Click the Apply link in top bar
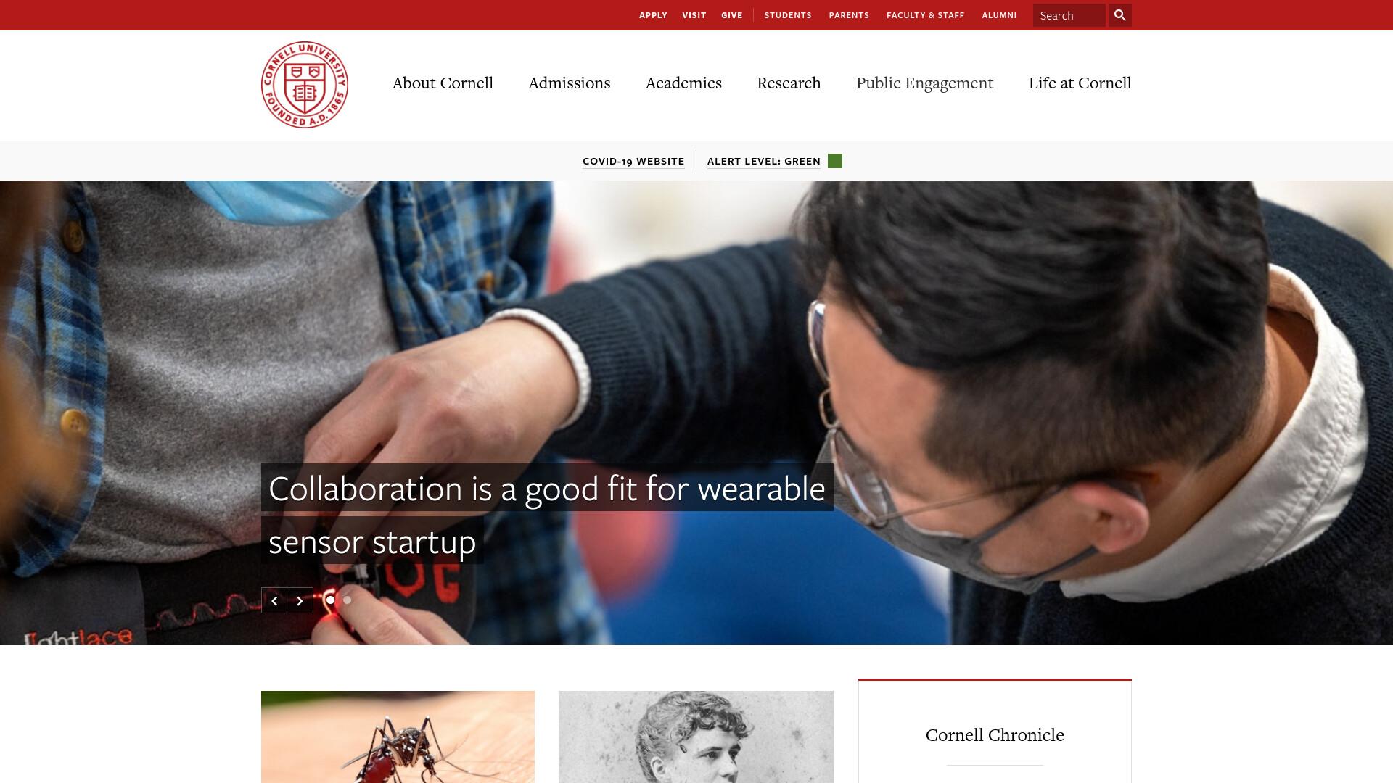Viewport: 1393px width, 783px height. pos(653,15)
